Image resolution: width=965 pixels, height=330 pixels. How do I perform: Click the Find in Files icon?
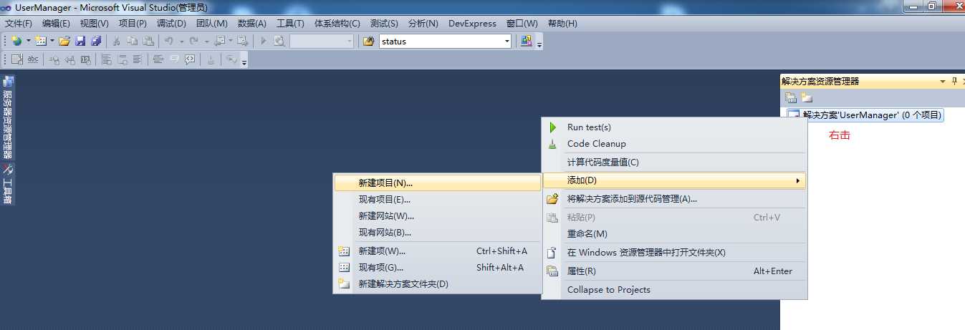click(x=279, y=42)
